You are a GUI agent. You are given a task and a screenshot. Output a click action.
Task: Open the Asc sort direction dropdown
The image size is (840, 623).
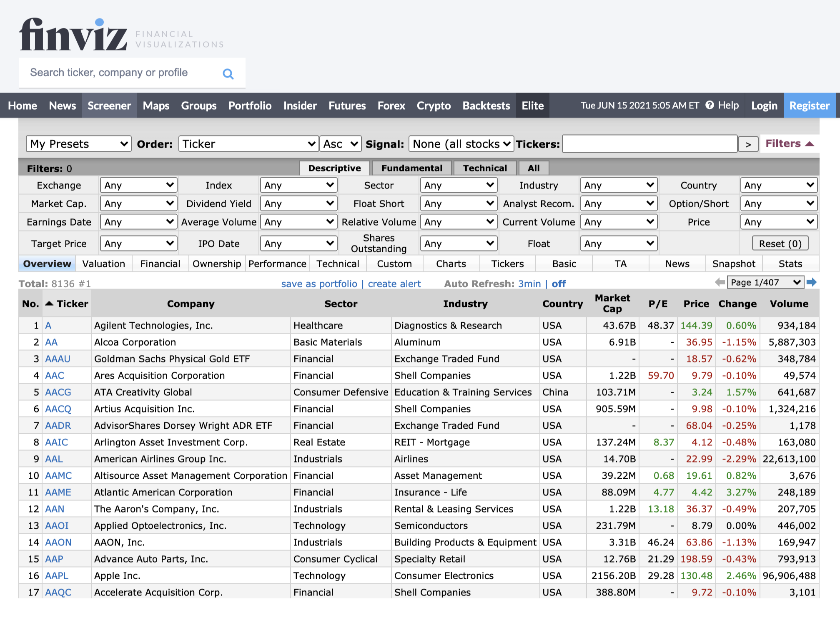click(340, 144)
